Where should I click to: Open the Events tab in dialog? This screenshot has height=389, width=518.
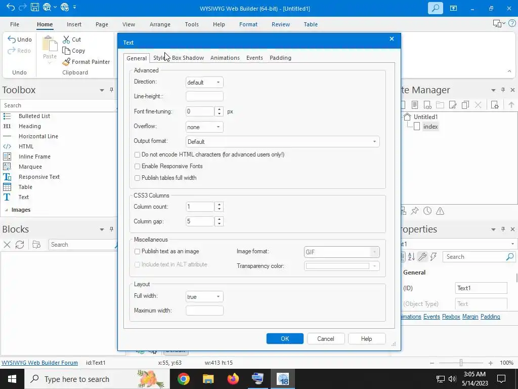(x=254, y=58)
